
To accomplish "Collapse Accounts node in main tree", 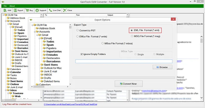I will [x=6, y=21].
